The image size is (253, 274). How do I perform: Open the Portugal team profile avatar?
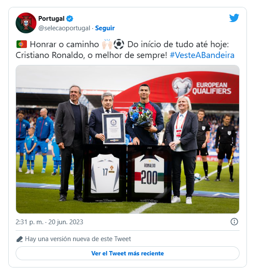(26, 23)
